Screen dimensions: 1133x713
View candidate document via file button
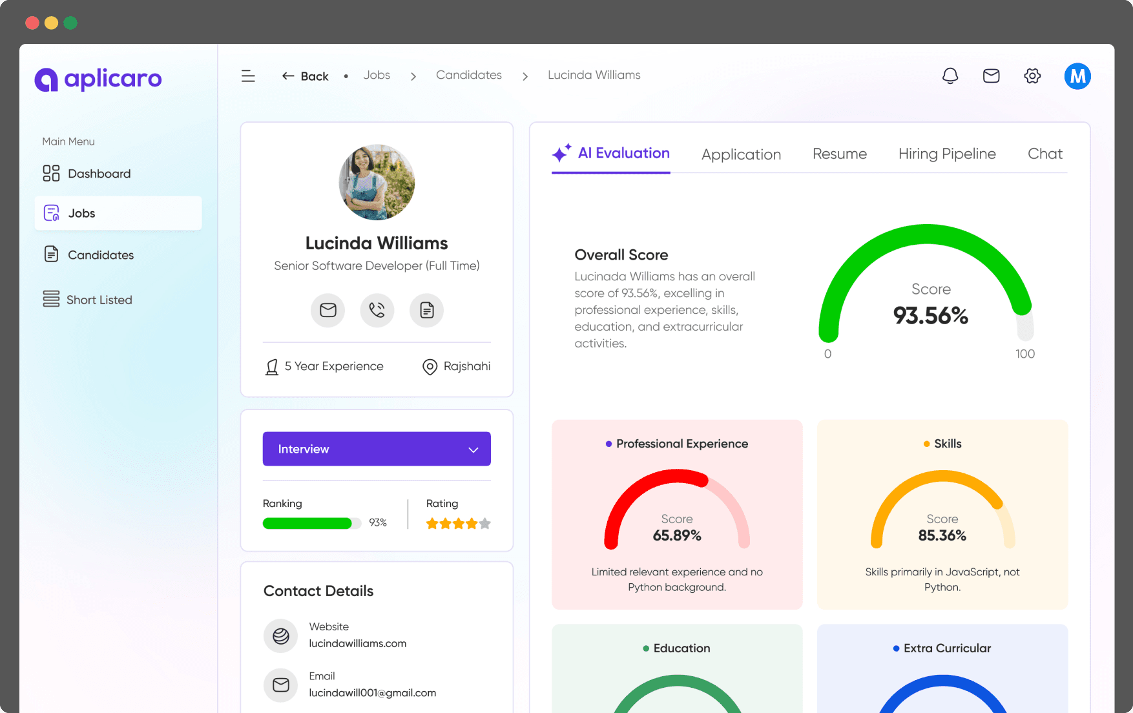426,311
